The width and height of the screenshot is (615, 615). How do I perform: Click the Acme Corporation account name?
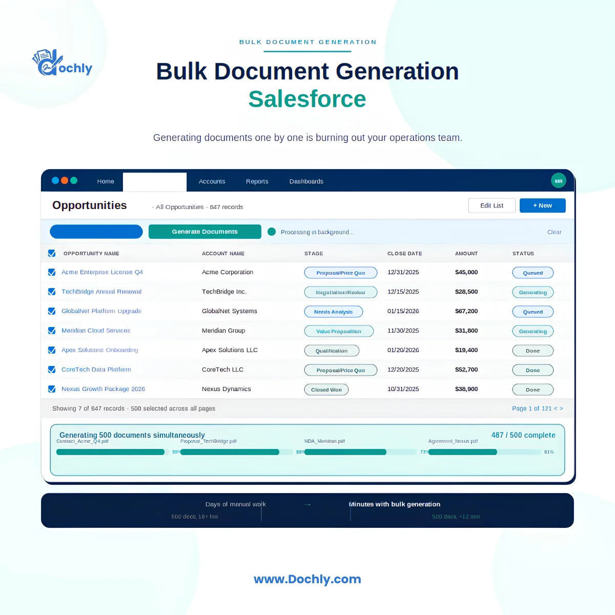228,272
